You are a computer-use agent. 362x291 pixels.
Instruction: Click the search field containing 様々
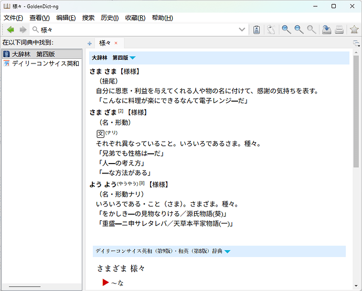click(x=139, y=29)
